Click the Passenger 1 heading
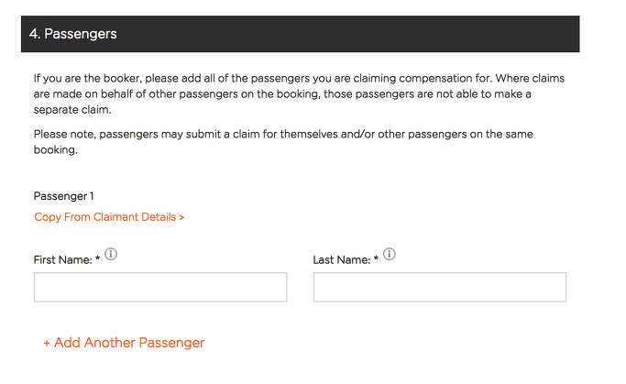This screenshot has width=626, height=384. (63, 196)
